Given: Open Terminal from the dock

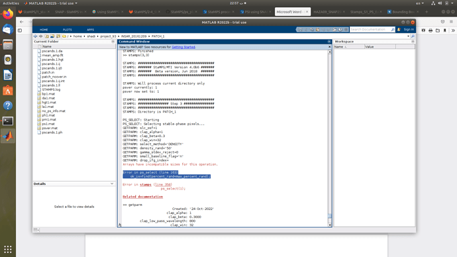Looking at the screenshot, I should (x=8, y=121).
